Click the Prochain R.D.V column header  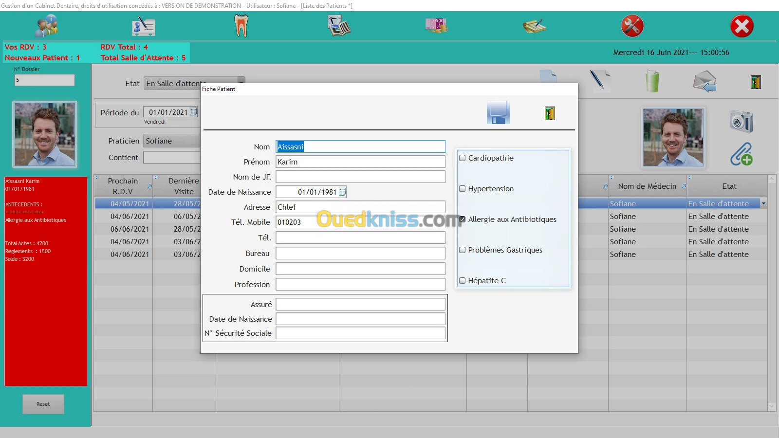click(x=123, y=186)
